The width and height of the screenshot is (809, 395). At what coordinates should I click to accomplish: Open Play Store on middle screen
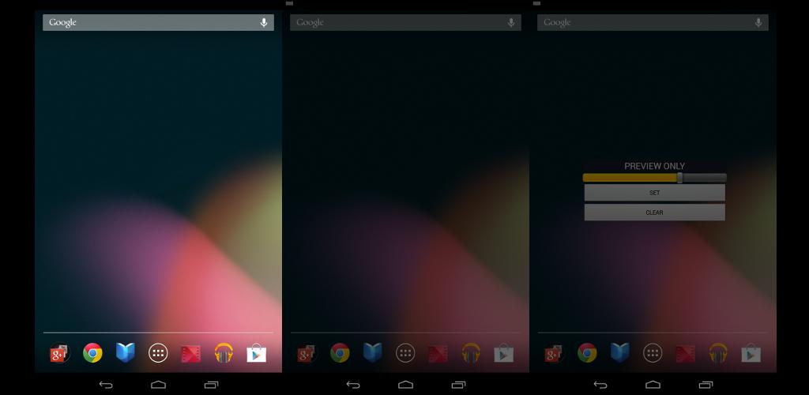[503, 353]
